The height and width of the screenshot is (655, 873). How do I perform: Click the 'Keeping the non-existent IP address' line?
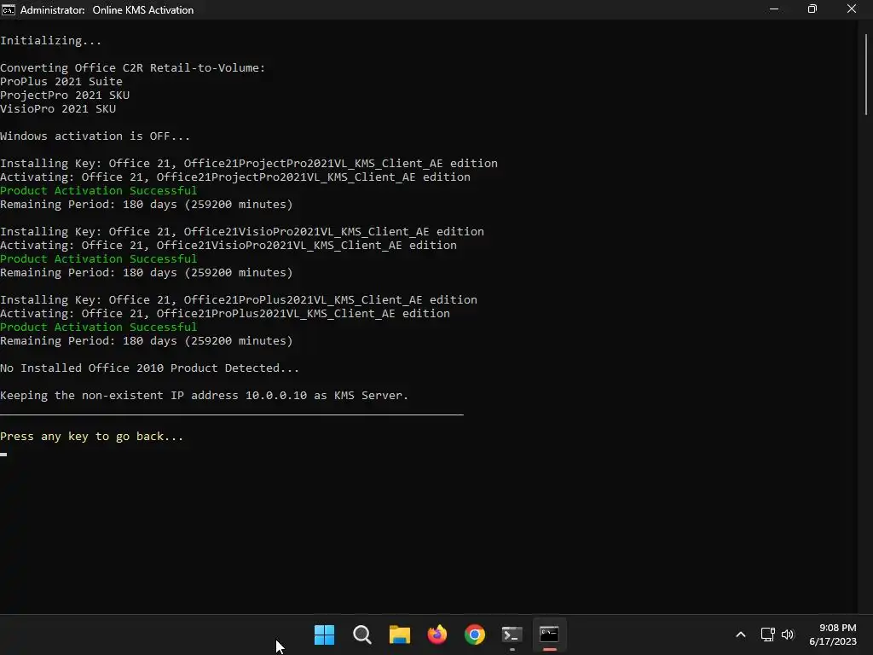[x=205, y=396]
